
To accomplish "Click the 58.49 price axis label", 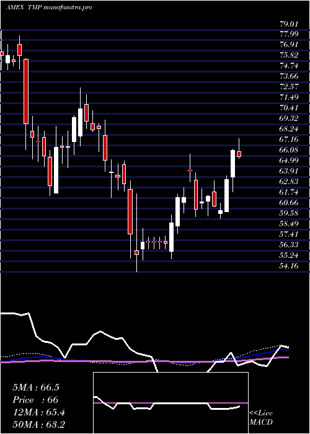I will pyautogui.click(x=289, y=223).
